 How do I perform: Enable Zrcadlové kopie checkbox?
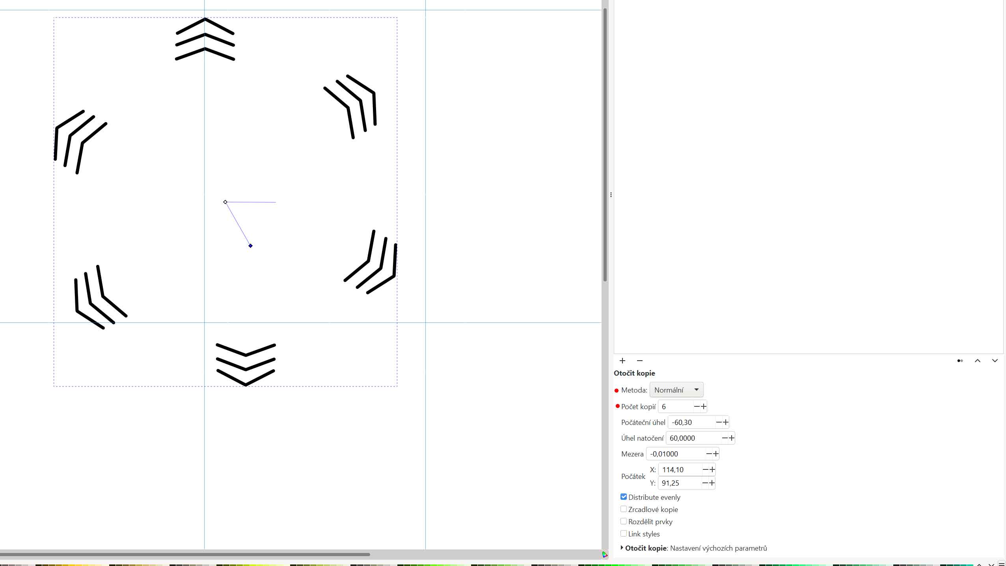coord(624,509)
